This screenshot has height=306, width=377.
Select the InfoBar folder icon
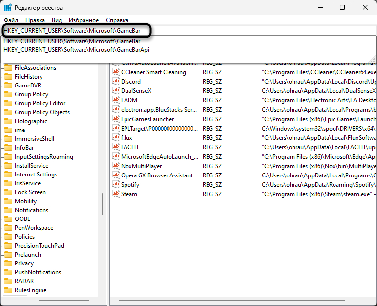[8, 148]
